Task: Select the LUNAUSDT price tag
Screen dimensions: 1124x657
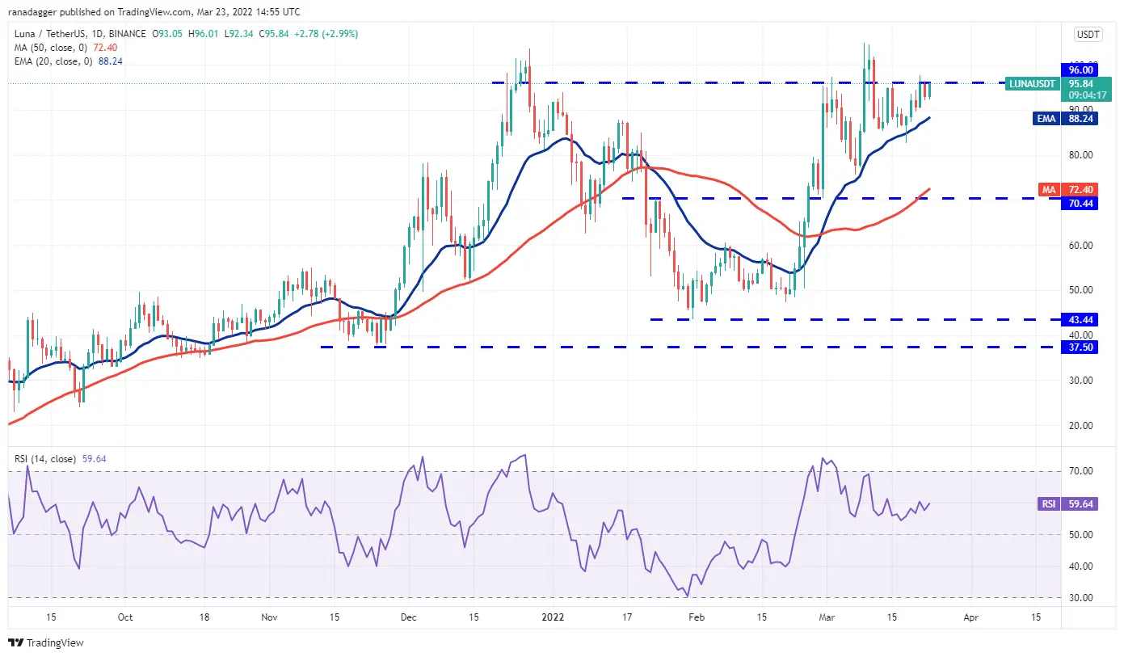Action: click(x=1032, y=83)
